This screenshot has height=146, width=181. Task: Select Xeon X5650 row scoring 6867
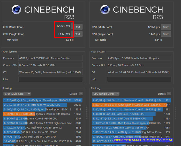pyautogui.click(x=43, y=132)
